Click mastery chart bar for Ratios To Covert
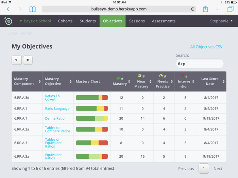238x178 pixels. [x=92, y=98]
